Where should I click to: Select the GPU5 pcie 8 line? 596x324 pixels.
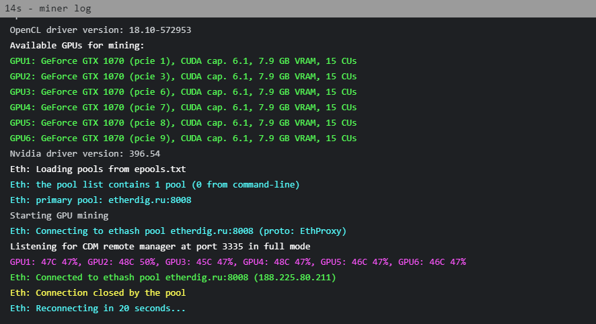click(x=183, y=123)
